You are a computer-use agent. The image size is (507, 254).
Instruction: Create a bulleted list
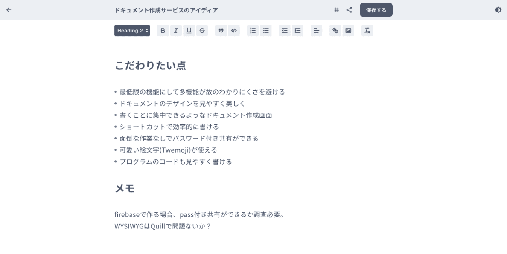pyautogui.click(x=265, y=31)
